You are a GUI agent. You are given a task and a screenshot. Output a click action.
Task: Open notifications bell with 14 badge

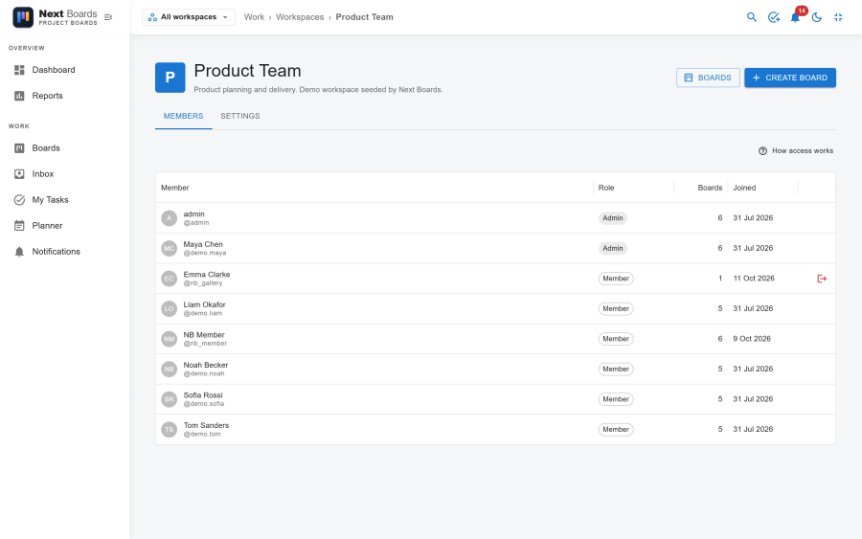click(796, 17)
